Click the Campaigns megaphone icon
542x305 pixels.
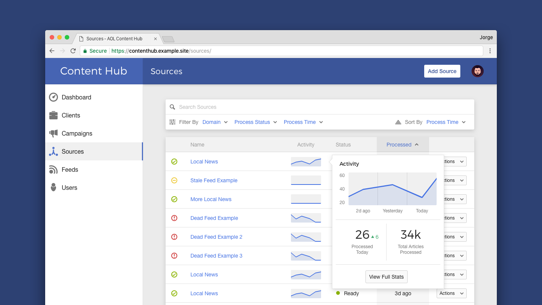click(53, 133)
